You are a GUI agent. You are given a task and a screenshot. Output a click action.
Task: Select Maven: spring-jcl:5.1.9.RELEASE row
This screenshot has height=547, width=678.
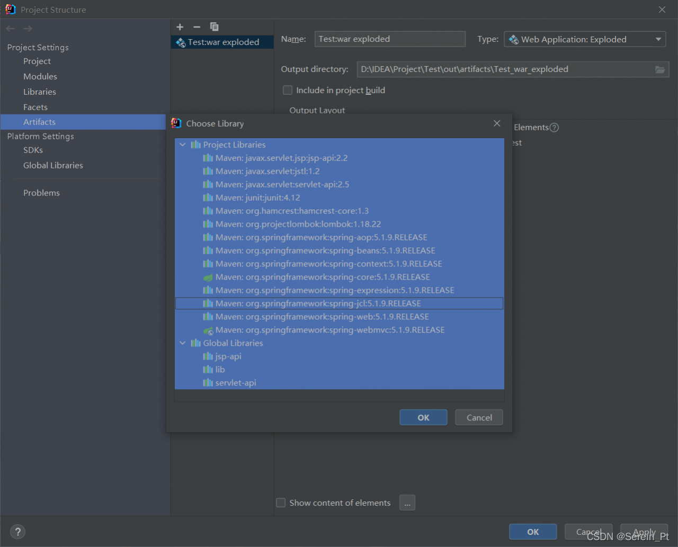[339, 304]
